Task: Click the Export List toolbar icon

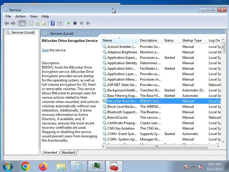Action: (x=44, y=23)
